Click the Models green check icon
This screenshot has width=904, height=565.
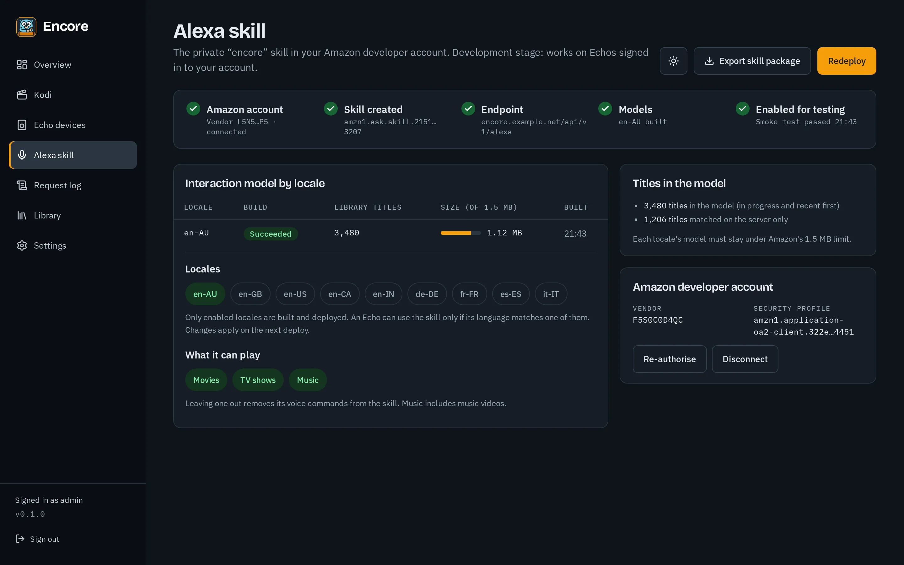605,109
